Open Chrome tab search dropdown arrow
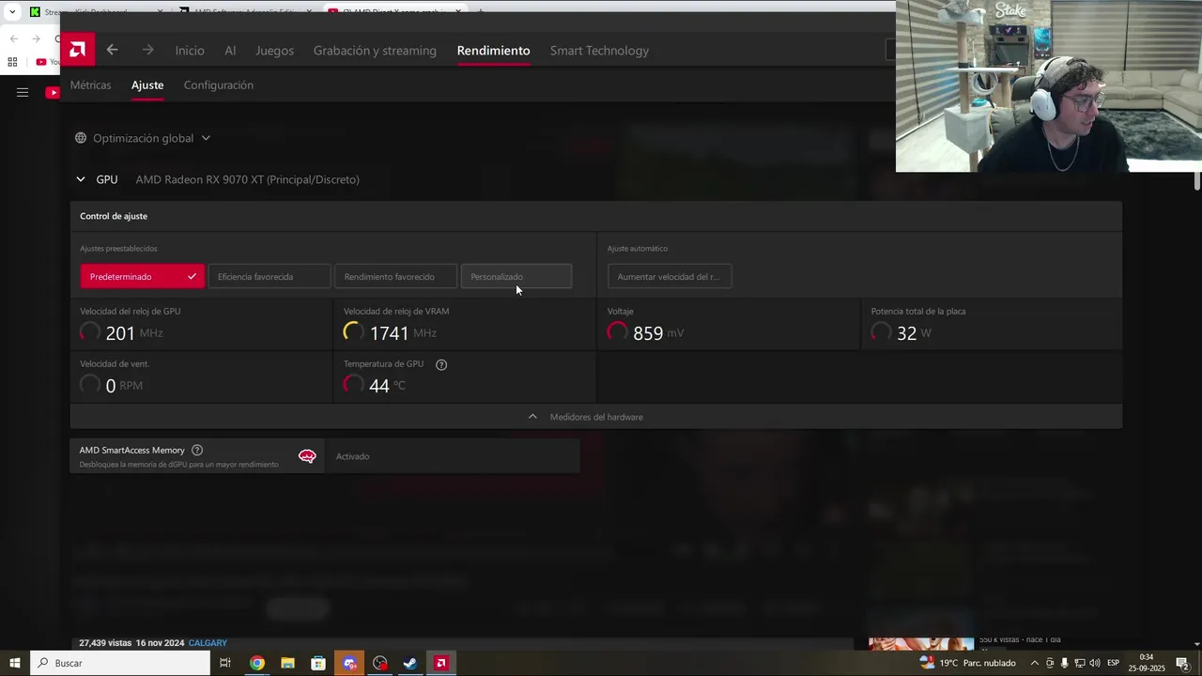This screenshot has width=1202, height=676. [x=12, y=12]
